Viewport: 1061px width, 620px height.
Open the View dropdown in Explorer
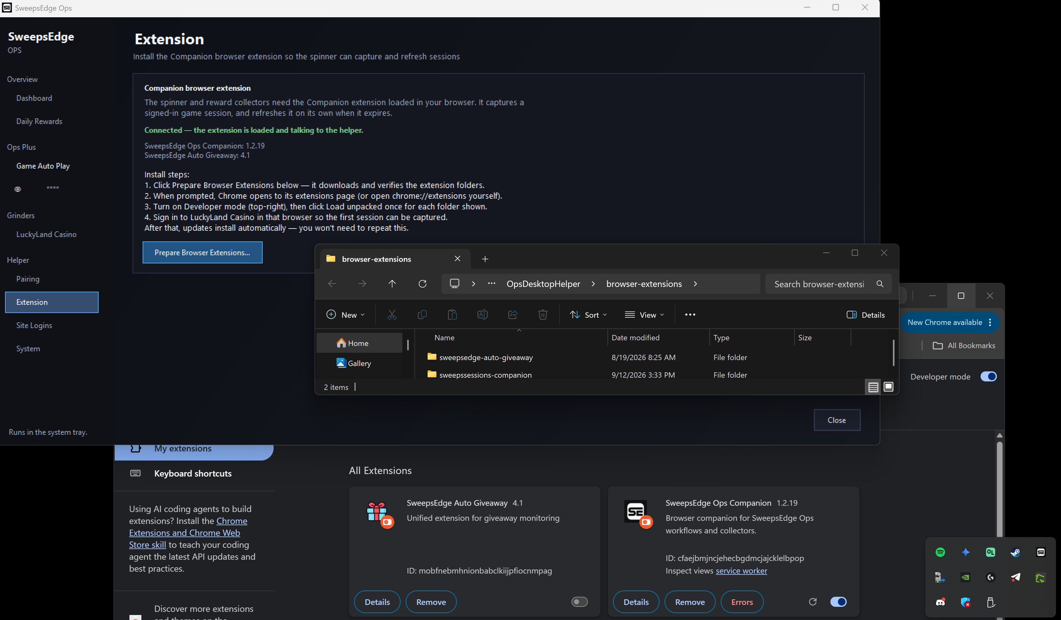point(644,315)
